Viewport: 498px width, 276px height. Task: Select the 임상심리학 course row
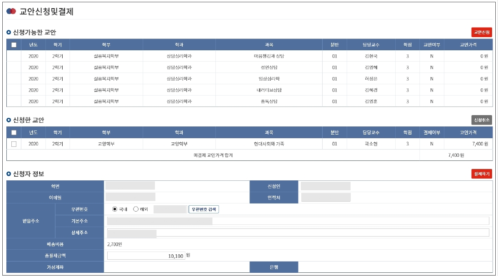(269, 79)
